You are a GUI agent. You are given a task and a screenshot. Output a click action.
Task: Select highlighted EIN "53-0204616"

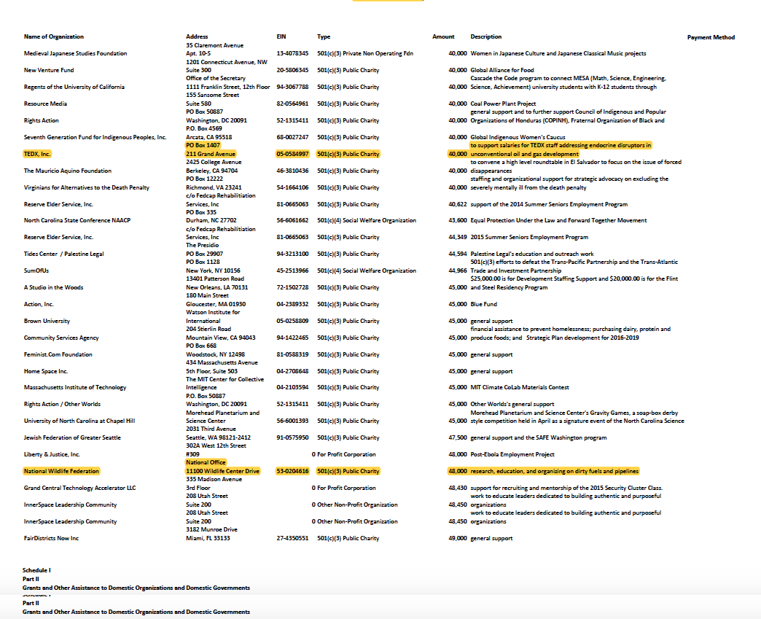(x=292, y=471)
